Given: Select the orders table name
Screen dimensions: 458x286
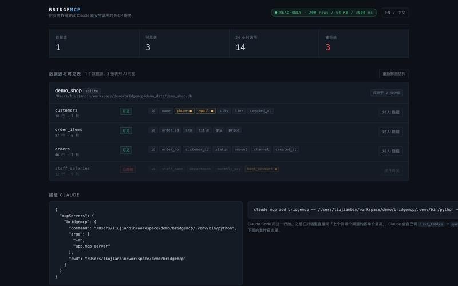Looking at the screenshot, I should pyautogui.click(x=62, y=149).
